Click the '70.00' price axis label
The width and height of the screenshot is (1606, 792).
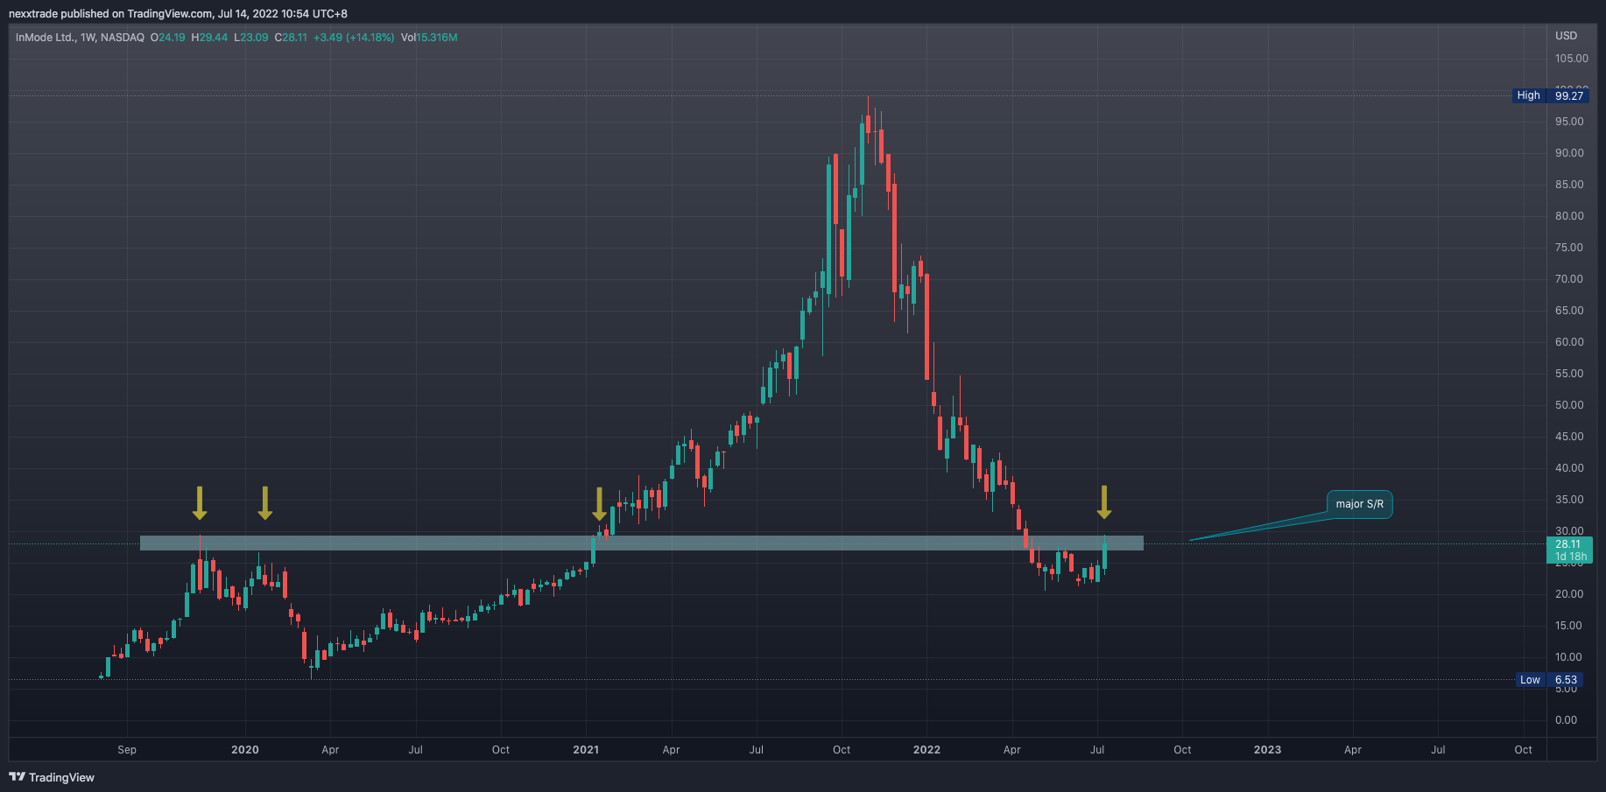click(1569, 279)
